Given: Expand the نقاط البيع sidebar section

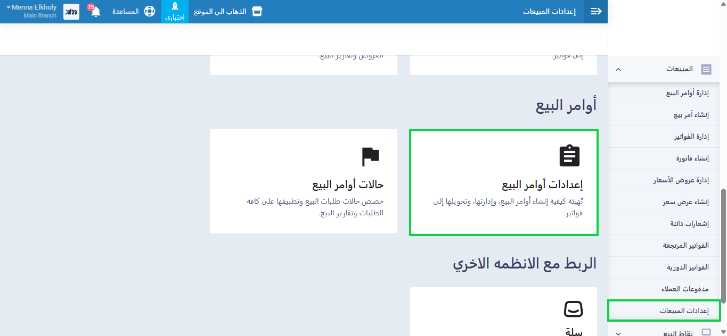Looking at the screenshot, I should (x=618, y=333).
